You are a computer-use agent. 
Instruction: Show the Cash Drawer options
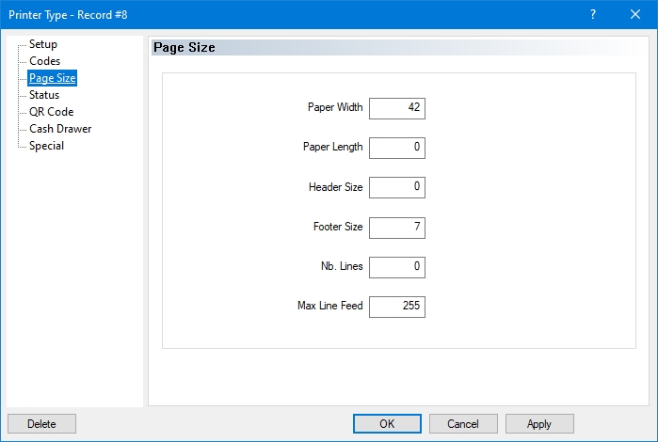coord(60,129)
